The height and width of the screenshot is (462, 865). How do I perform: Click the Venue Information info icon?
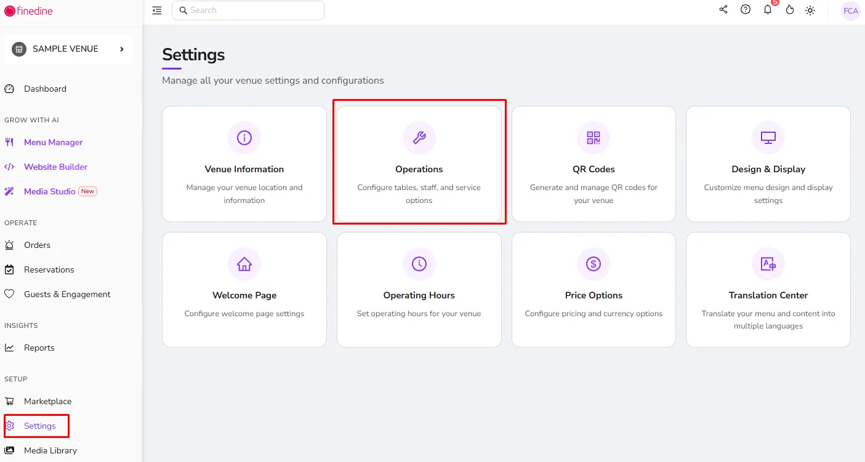[x=244, y=138]
